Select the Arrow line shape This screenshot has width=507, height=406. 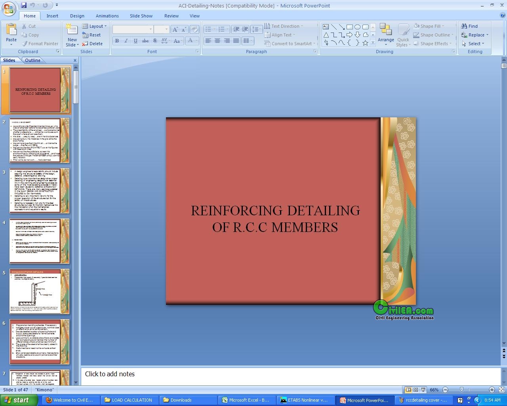point(341,27)
